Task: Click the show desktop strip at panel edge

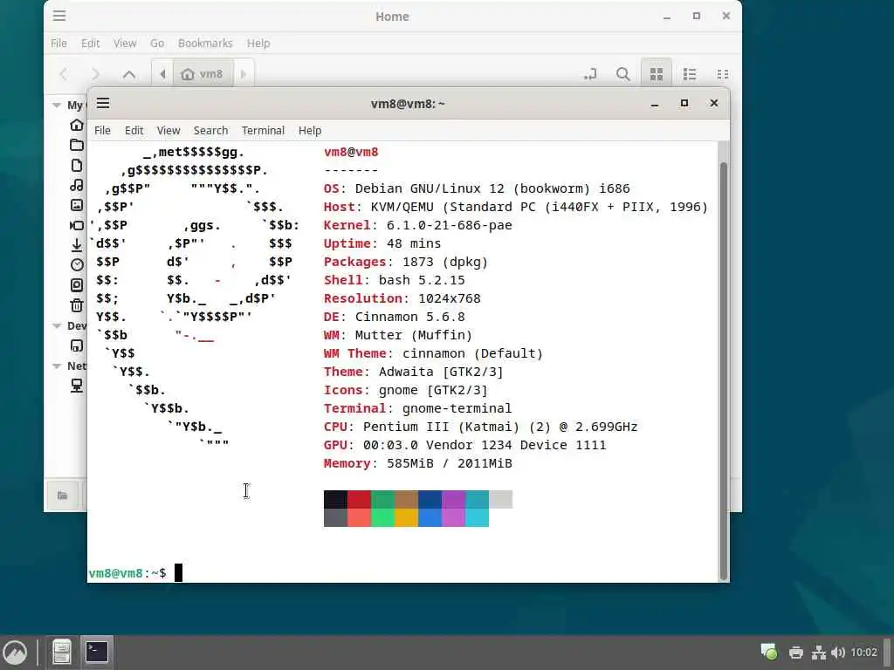Action: point(887,653)
